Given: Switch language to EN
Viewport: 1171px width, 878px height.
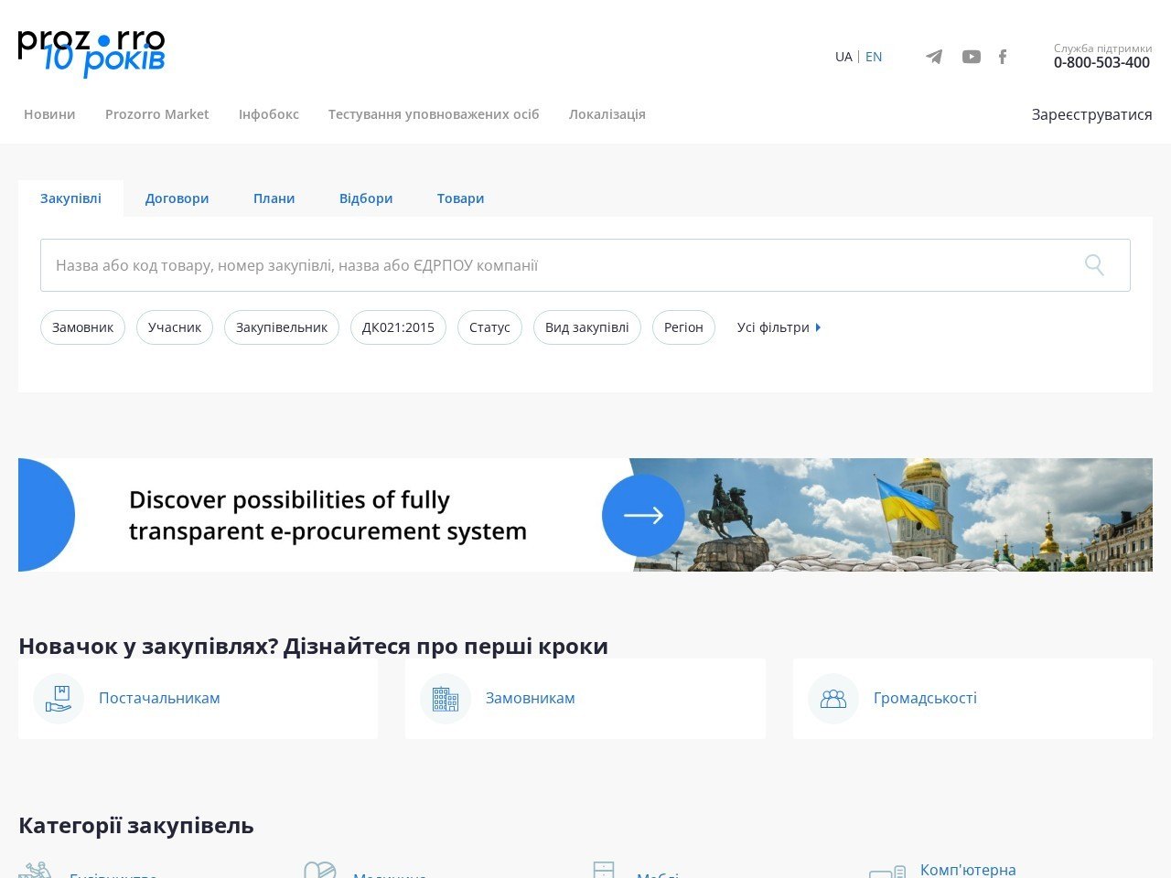Looking at the screenshot, I should tap(874, 57).
